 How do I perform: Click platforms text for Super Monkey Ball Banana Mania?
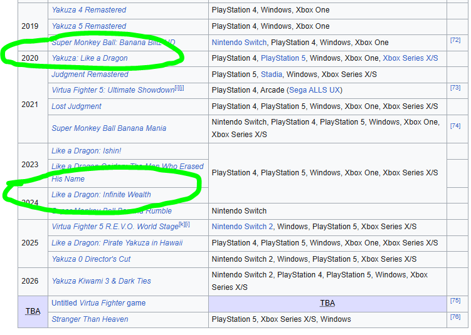point(325,128)
